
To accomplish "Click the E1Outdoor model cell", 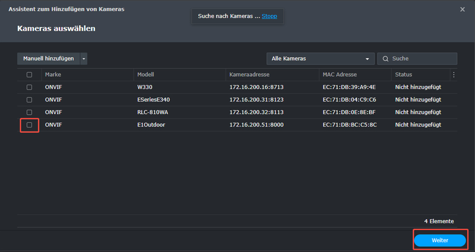I will pyautogui.click(x=151, y=125).
